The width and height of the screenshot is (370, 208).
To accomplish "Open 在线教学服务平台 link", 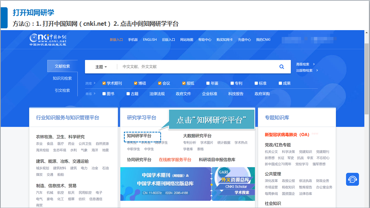I will click(x=175, y=160).
